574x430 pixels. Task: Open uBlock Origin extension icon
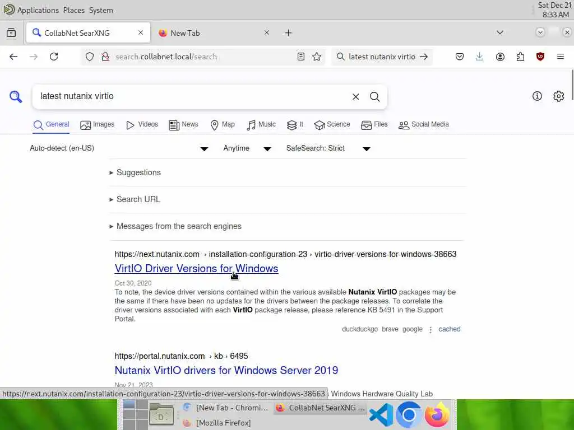[540, 57]
